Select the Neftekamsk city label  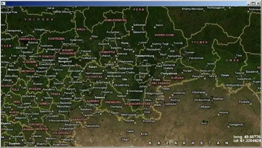(126, 68)
